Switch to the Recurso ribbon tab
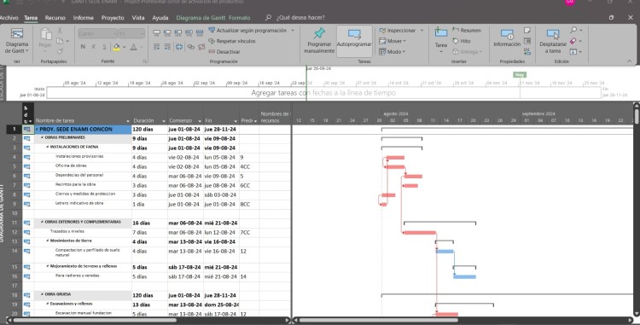Viewport: 640px width, 325px height. tap(55, 18)
